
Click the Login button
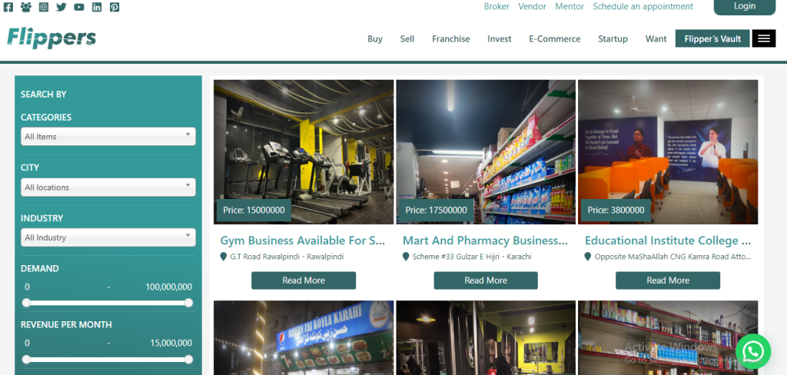click(744, 6)
